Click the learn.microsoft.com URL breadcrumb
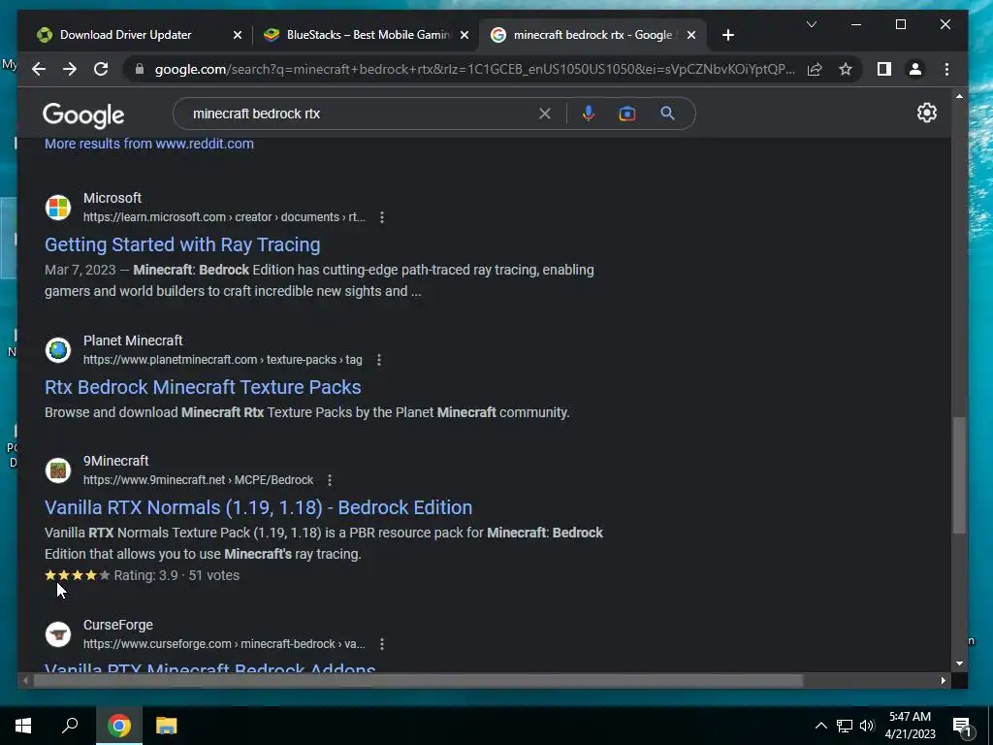This screenshot has height=745, width=993. [224, 217]
